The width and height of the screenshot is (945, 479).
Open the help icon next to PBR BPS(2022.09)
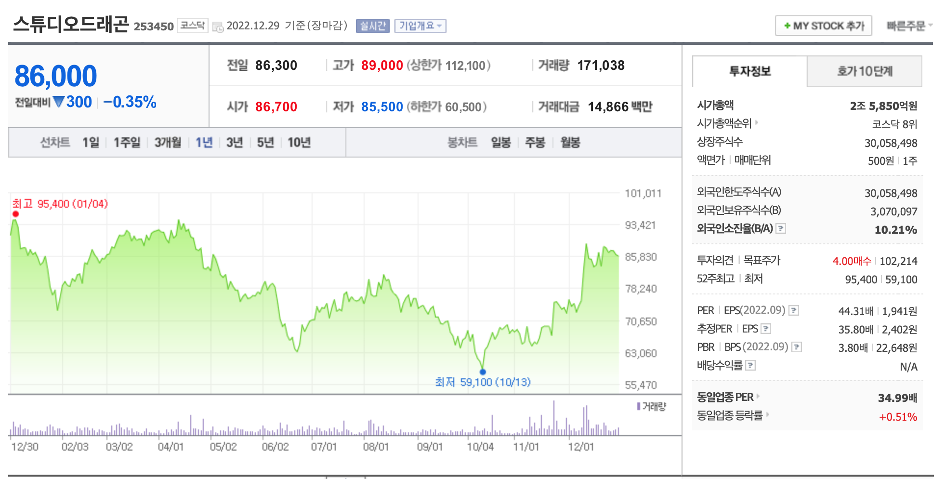(797, 347)
